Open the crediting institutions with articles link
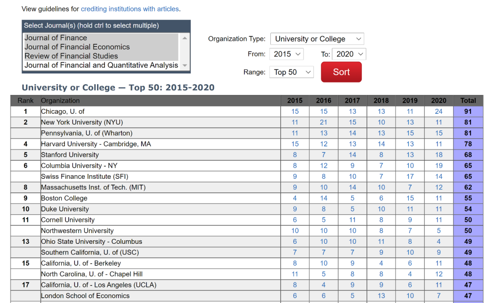485x303 pixels. tap(130, 9)
